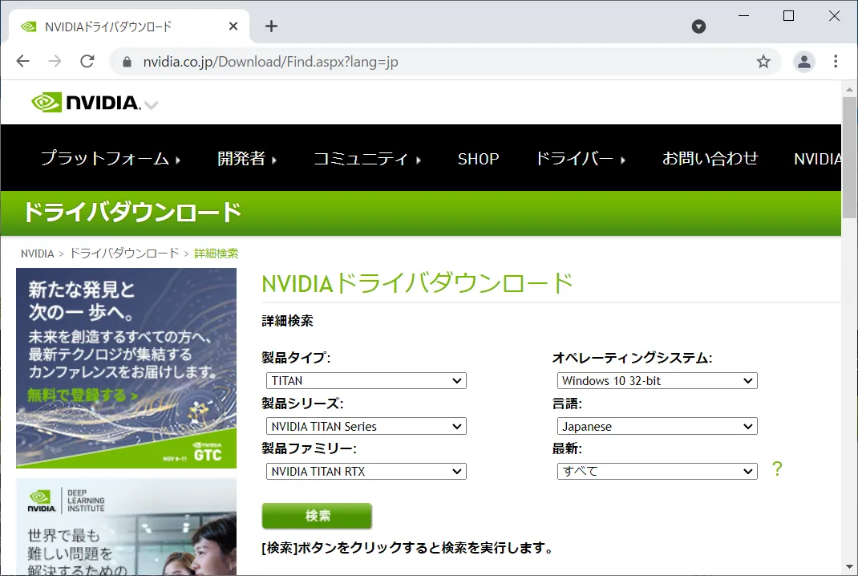Click the tab search dropdown circle icon

point(698,26)
